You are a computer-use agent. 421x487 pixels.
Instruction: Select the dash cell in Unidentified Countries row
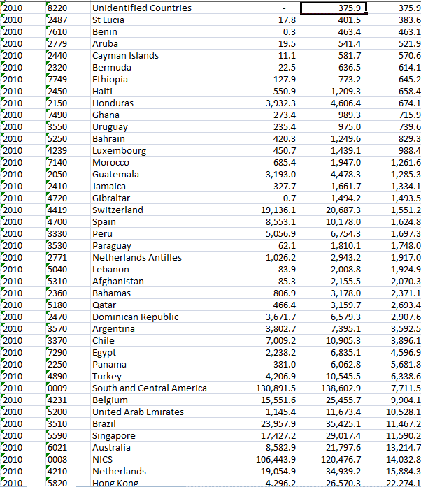[283, 8]
